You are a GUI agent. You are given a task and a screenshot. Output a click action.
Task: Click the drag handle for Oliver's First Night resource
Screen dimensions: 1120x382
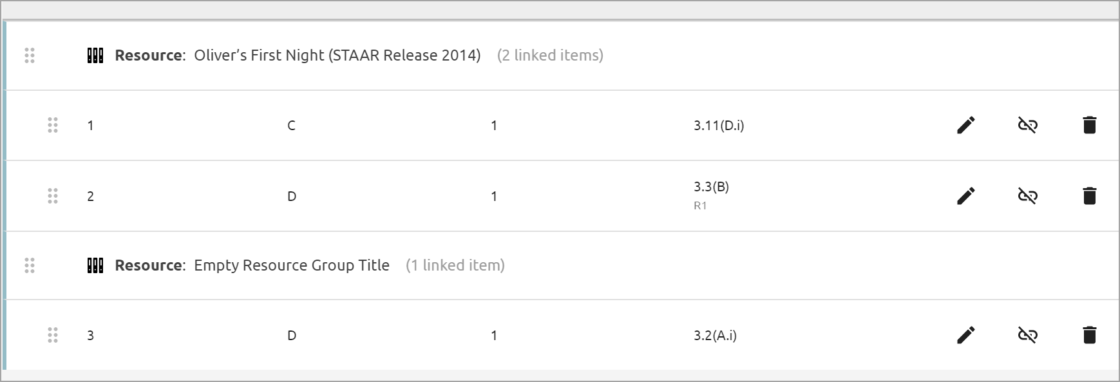(x=30, y=55)
